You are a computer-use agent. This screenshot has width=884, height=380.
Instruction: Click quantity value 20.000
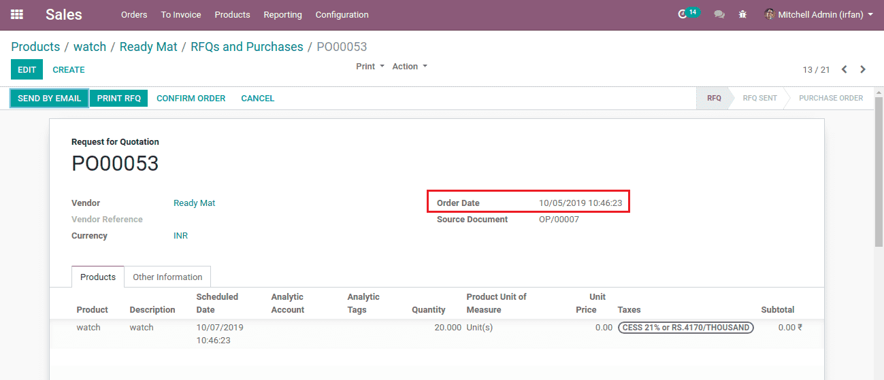(448, 328)
